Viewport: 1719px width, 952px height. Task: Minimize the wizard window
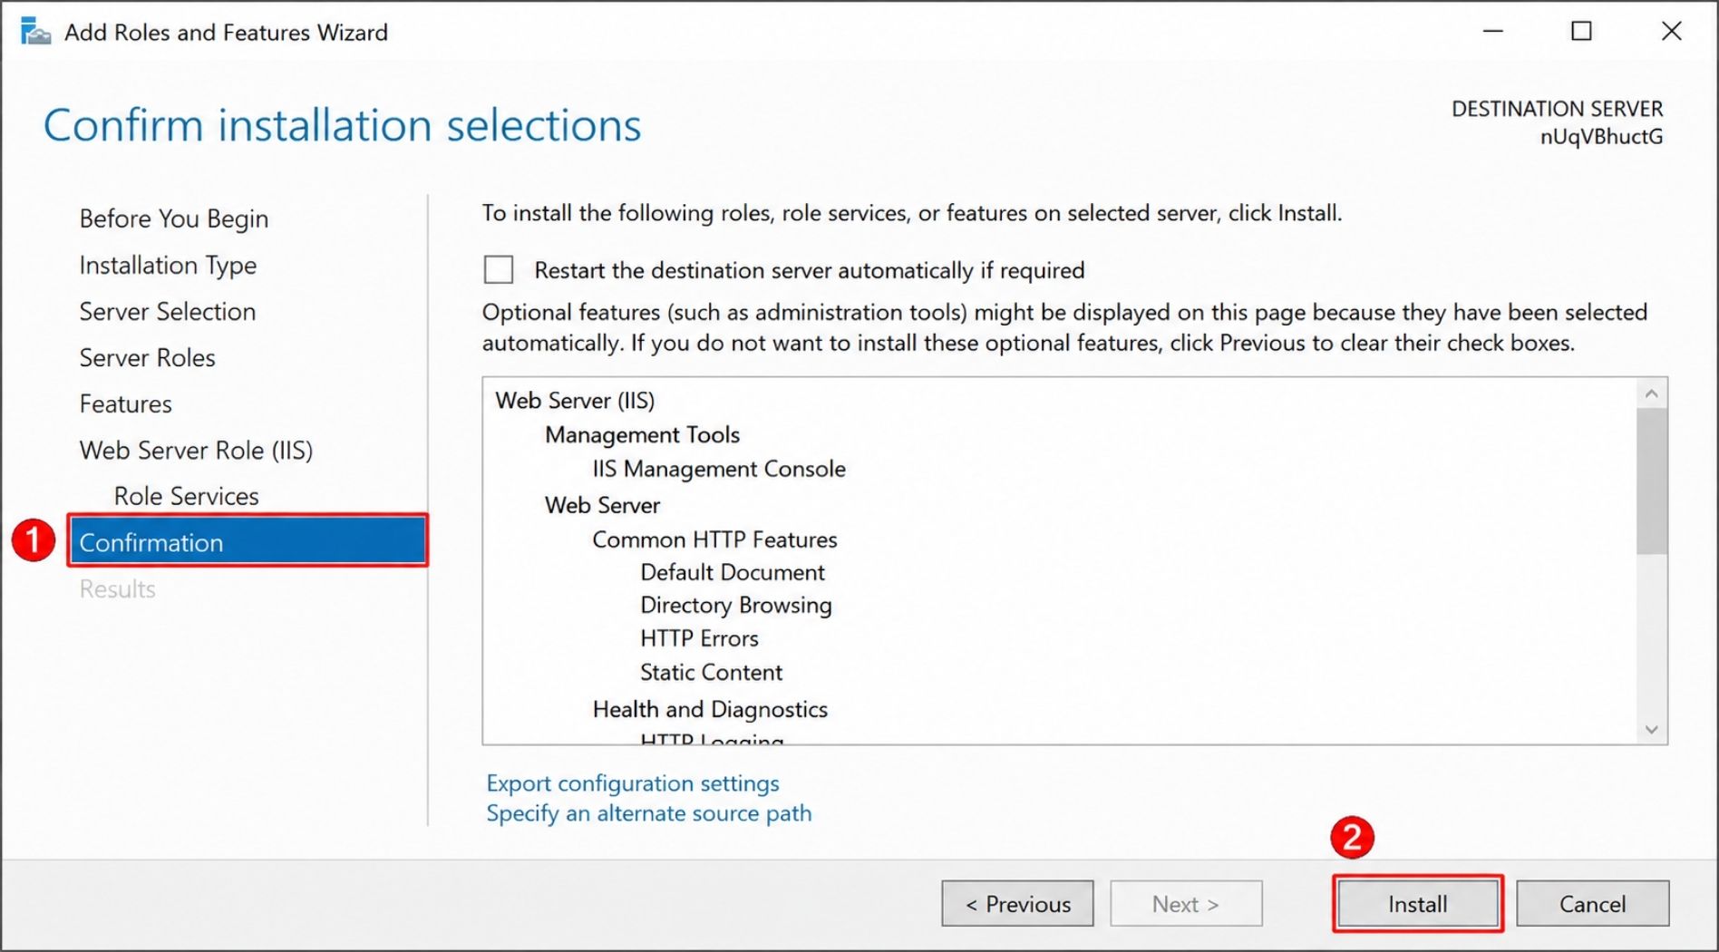pos(1493,32)
